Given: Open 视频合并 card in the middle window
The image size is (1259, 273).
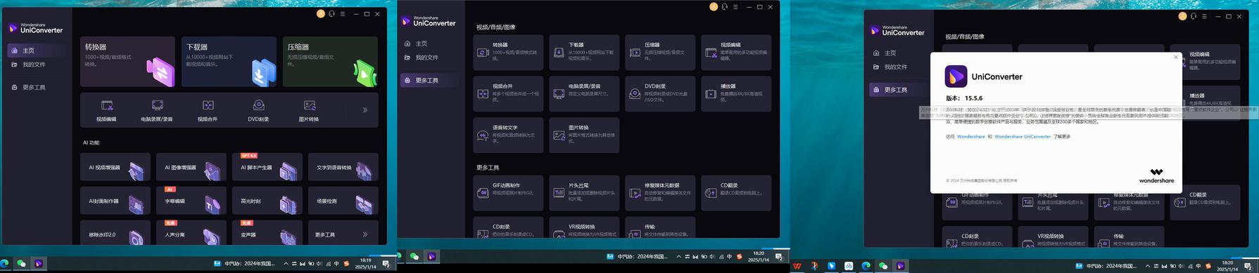Looking at the screenshot, I should (x=508, y=93).
